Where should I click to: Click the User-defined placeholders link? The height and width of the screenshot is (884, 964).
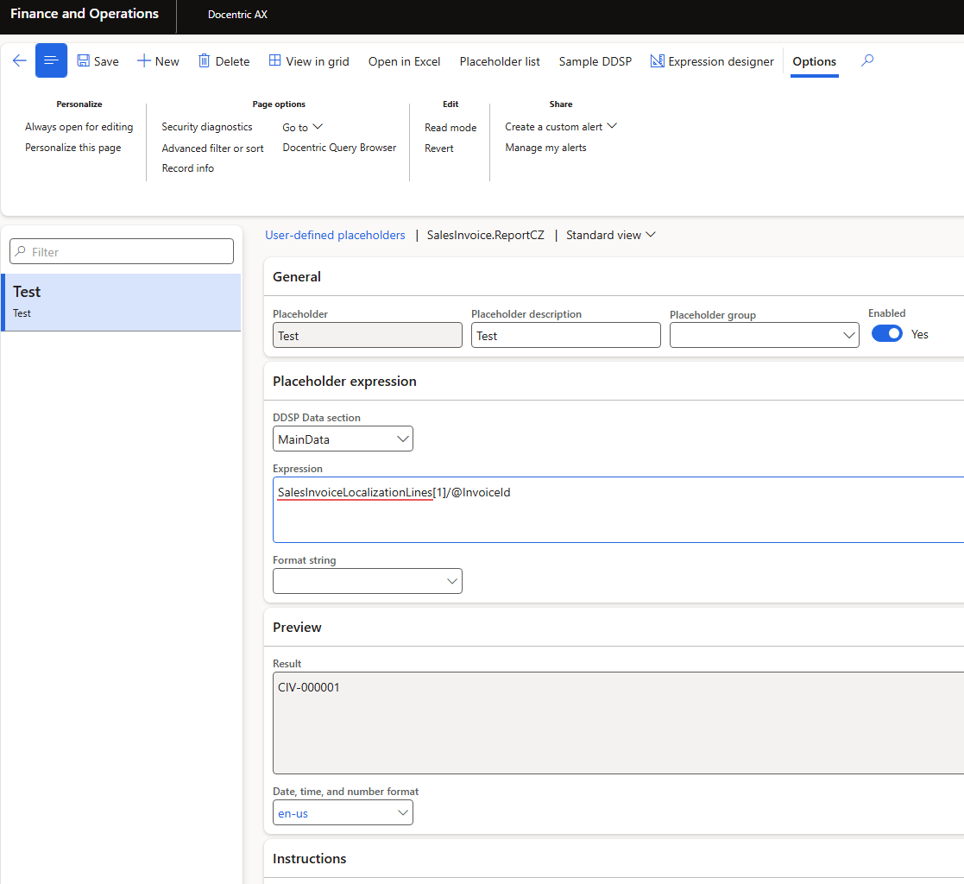(x=335, y=235)
